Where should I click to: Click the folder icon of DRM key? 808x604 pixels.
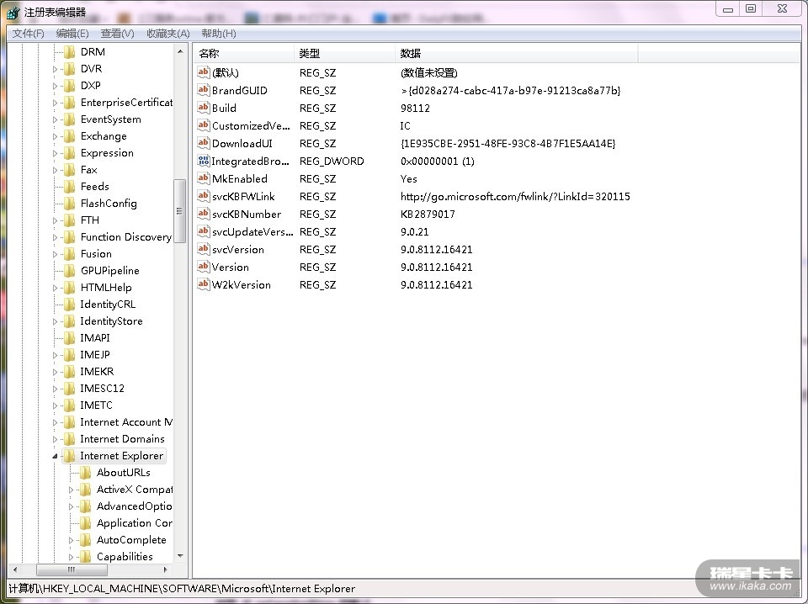point(69,51)
